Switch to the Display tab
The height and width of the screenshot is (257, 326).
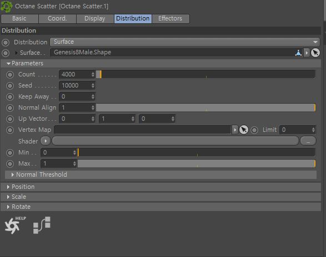95,18
